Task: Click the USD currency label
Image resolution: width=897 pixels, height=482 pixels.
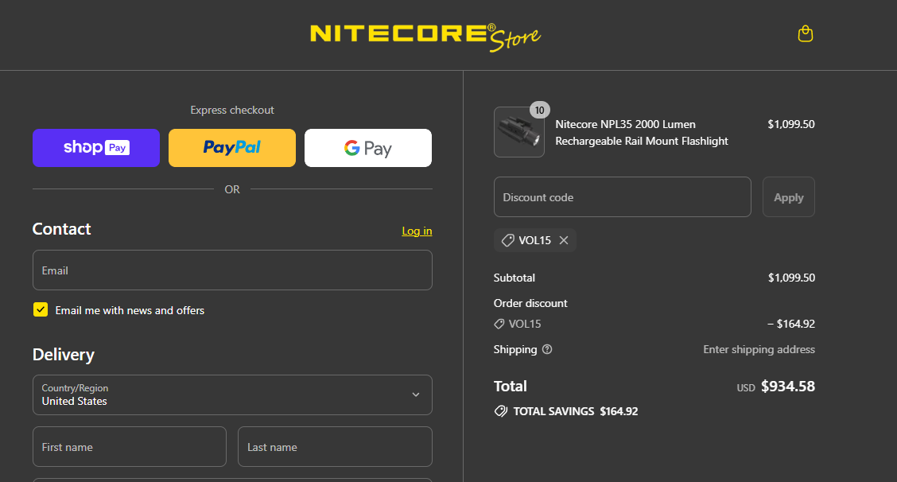Action: (746, 387)
